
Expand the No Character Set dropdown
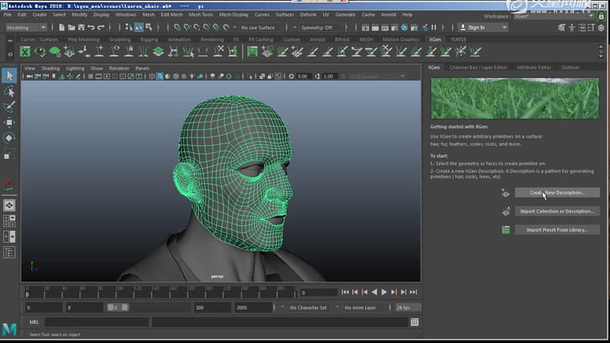[x=310, y=308]
